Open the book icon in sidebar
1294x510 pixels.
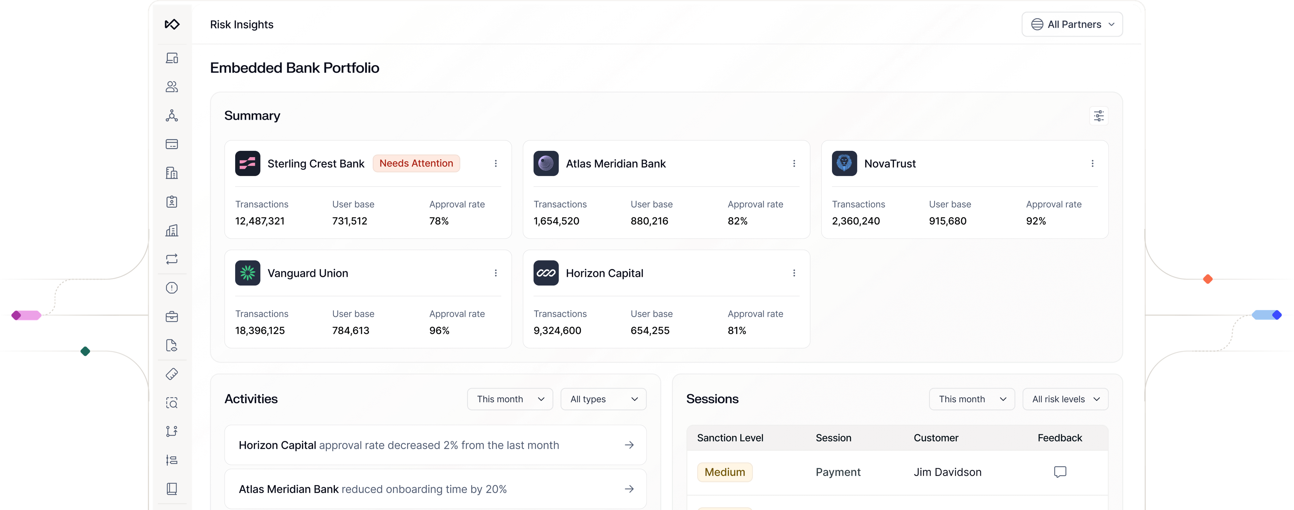pos(172,489)
